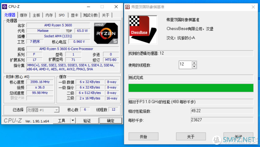Click the revision value MTS-B0
The width and height of the screenshot is (260, 147).
tap(111, 60)
